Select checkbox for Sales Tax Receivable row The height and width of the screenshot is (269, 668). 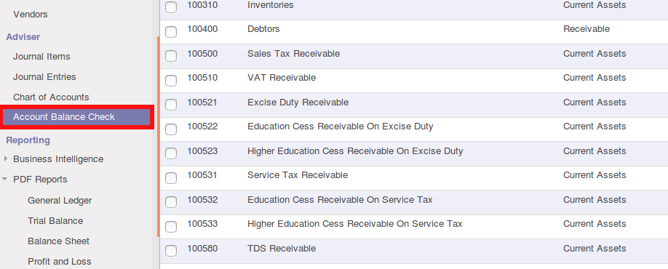click(x=171, y=56)
